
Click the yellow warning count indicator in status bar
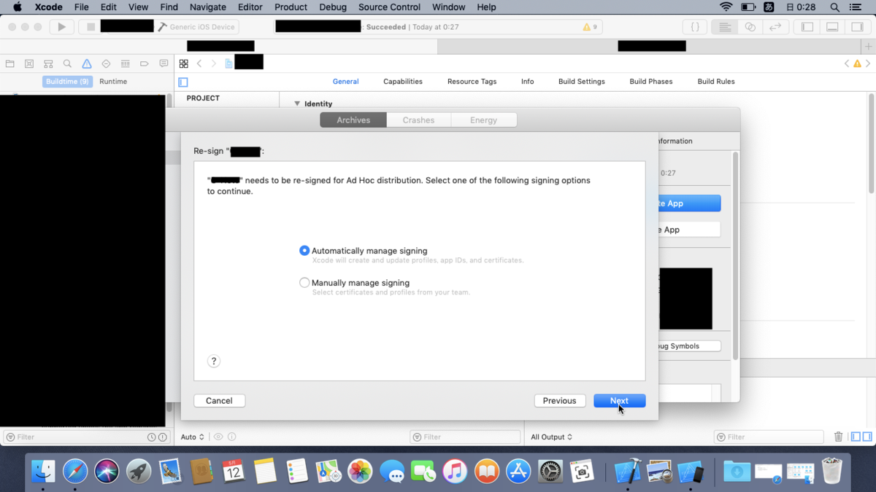point(590,27)
